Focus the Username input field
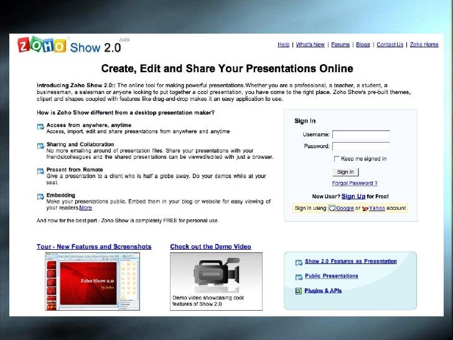The width and height of the screenshot is (453, 340). click(x=361, y=135)
